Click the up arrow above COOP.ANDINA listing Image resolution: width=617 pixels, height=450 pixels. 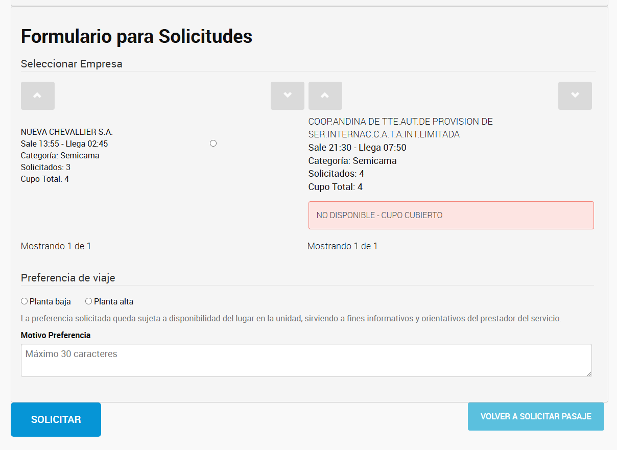(x=325, y=96)
